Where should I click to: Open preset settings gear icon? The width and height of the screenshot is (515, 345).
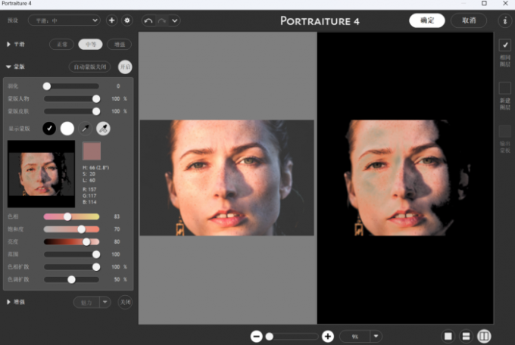(x=126, y=20)
